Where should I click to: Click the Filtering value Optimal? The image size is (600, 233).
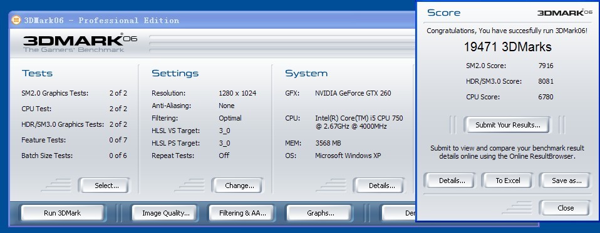click(x=230, y=118)
